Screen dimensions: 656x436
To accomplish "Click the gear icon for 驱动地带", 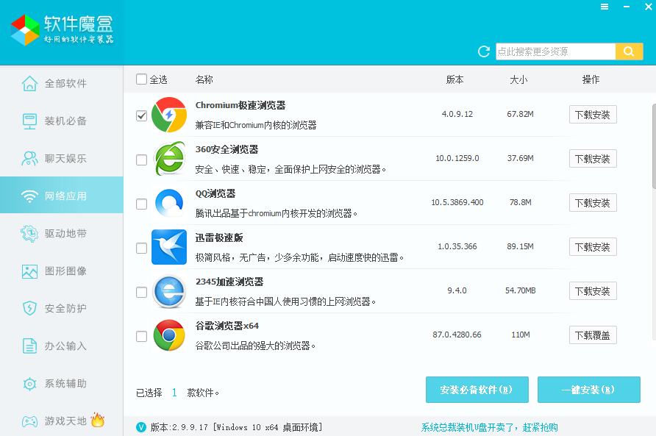I will [x=29, y=234].
